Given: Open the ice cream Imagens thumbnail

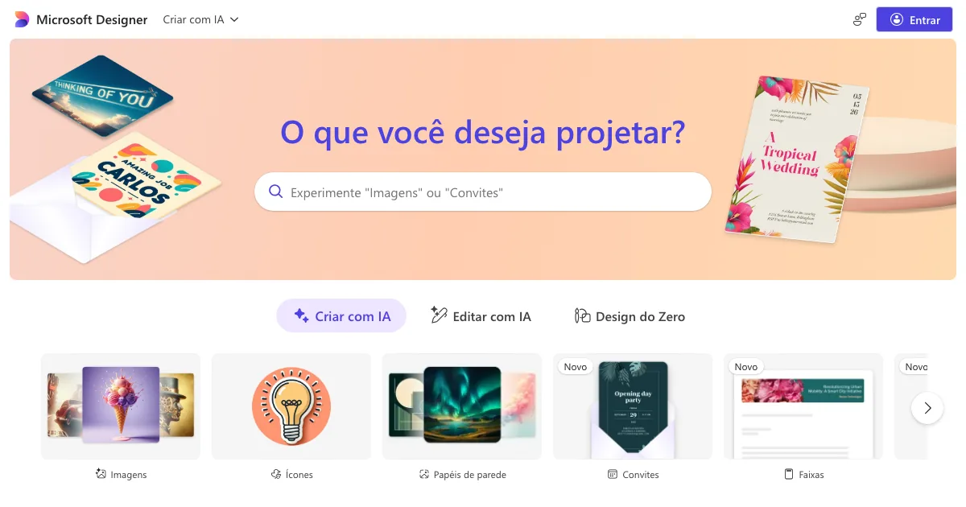Looking at the screenshot, I should click(121, 406).
